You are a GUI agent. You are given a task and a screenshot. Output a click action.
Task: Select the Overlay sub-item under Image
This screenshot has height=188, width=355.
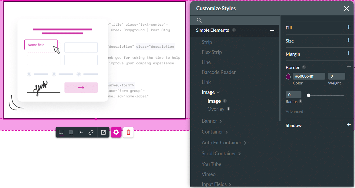coord(216,109)
